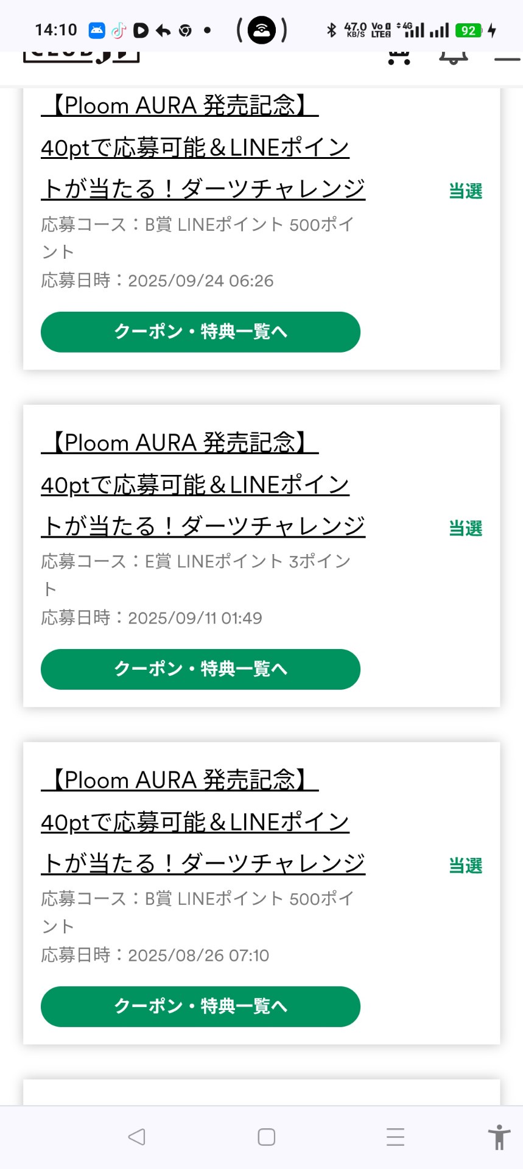Tap the Bluetooth icon in the status bar
The width and height of the screenshot is (523, 1169).
[332, 30]
